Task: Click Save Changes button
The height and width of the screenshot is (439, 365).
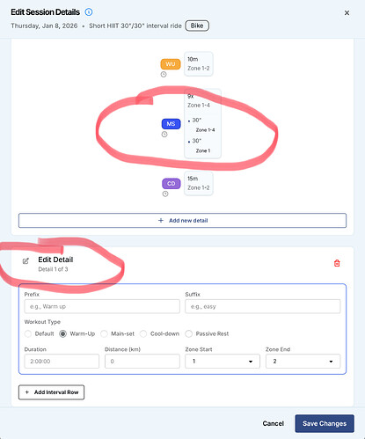Action: click(325, 423)
